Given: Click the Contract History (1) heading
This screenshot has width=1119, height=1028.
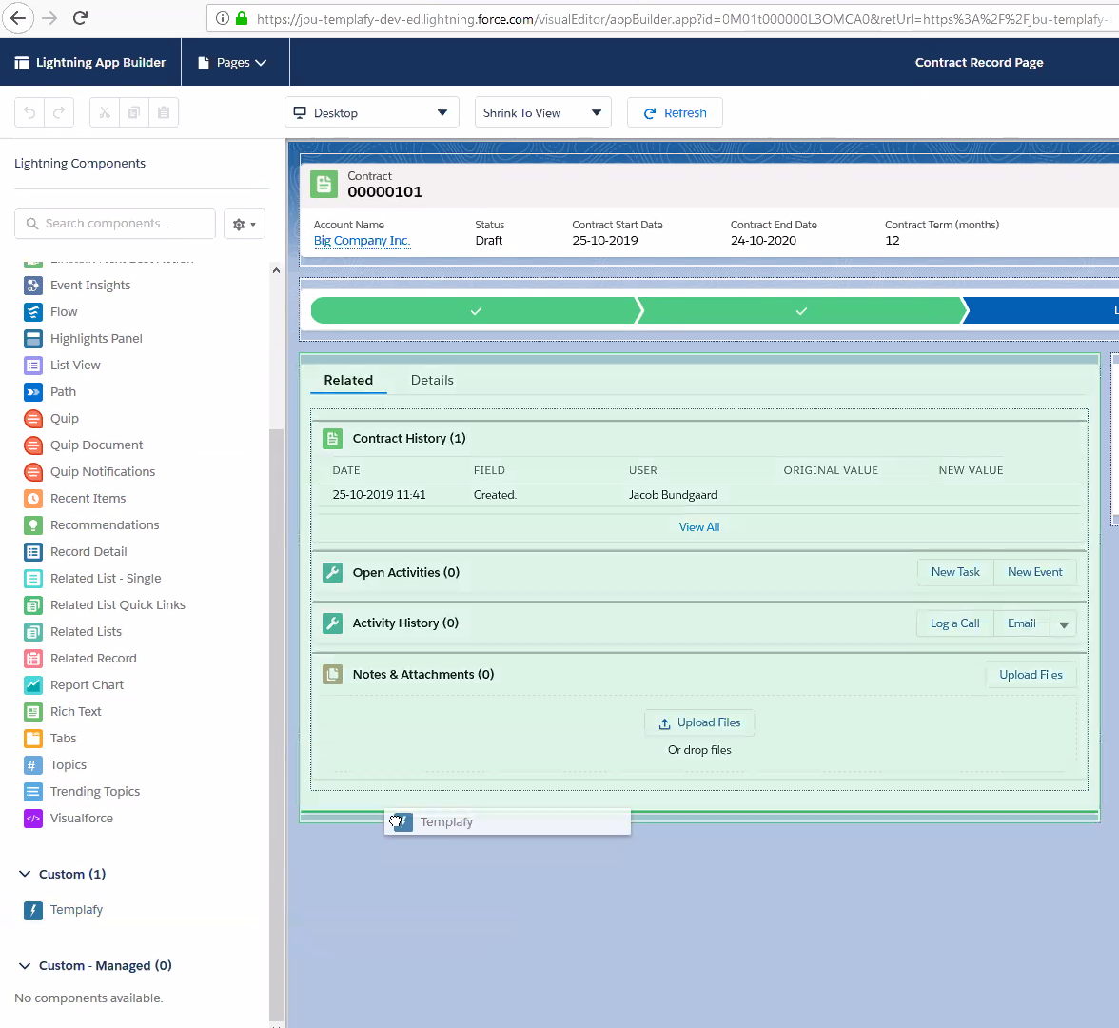Looking at the screenshot, I should [409, 439].
